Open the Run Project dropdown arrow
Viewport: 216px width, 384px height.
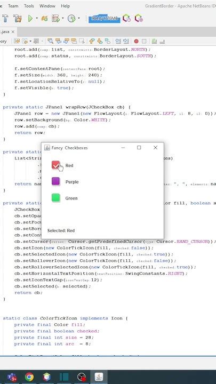tap(37, 18)
